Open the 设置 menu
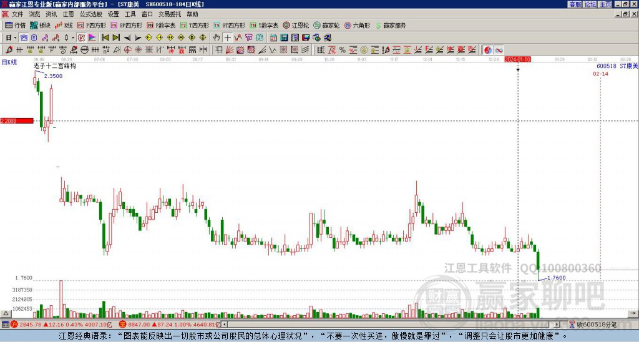 [x=114, y=14]
